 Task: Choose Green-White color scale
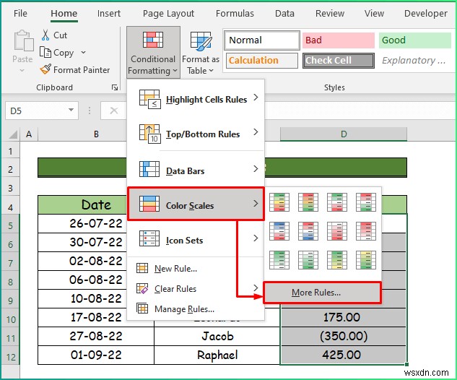279,260
